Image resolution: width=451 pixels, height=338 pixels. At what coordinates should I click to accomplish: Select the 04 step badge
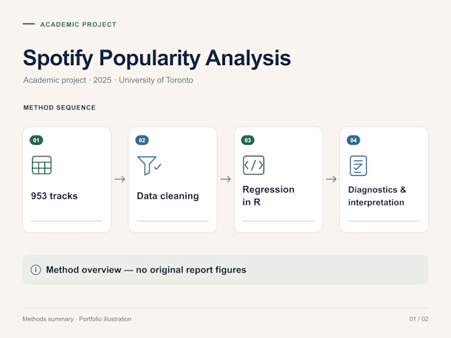point(354,140)
